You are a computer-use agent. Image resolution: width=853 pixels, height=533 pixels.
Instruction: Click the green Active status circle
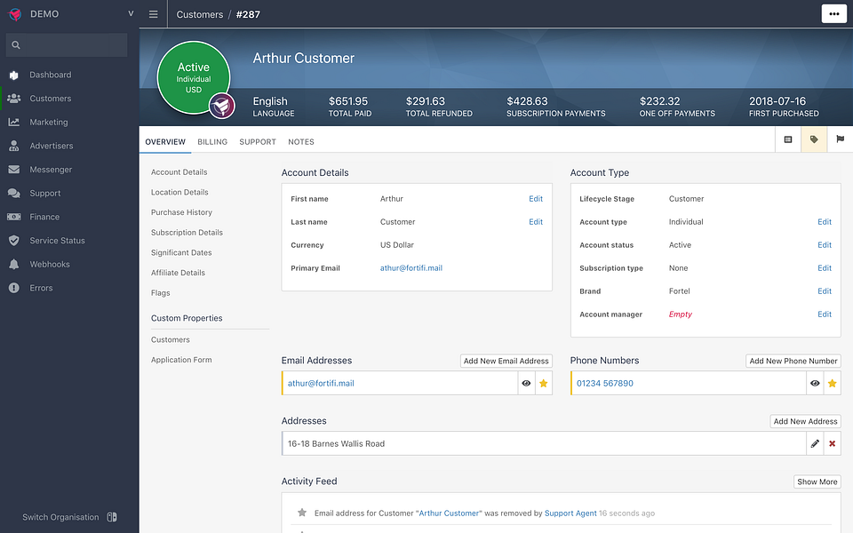[x=194, y=77]
